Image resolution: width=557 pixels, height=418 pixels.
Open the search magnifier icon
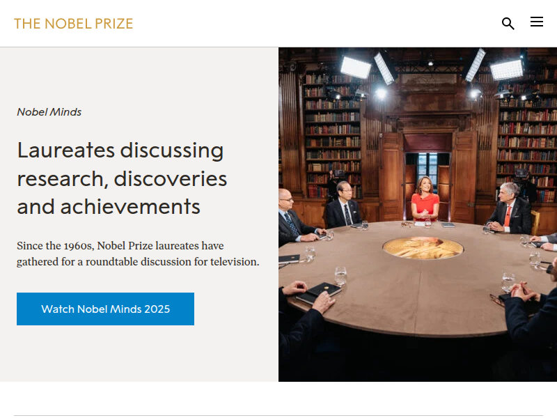point(508,24)
